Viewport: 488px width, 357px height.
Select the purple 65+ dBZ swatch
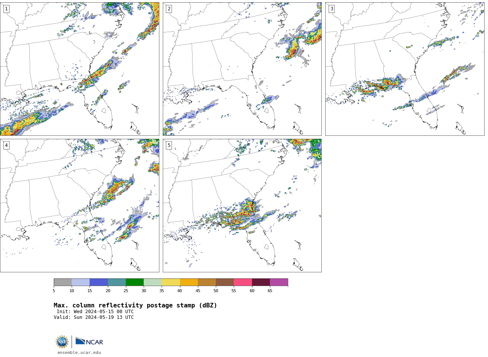point(279,282)
